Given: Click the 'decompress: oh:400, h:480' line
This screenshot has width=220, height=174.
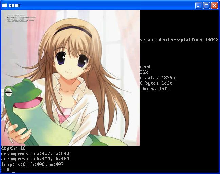Looking at the screenshot, I should (35, 159).
